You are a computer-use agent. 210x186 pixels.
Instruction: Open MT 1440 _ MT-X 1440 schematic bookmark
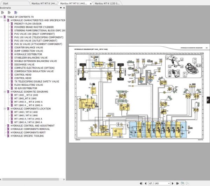(x=26, y=95)
